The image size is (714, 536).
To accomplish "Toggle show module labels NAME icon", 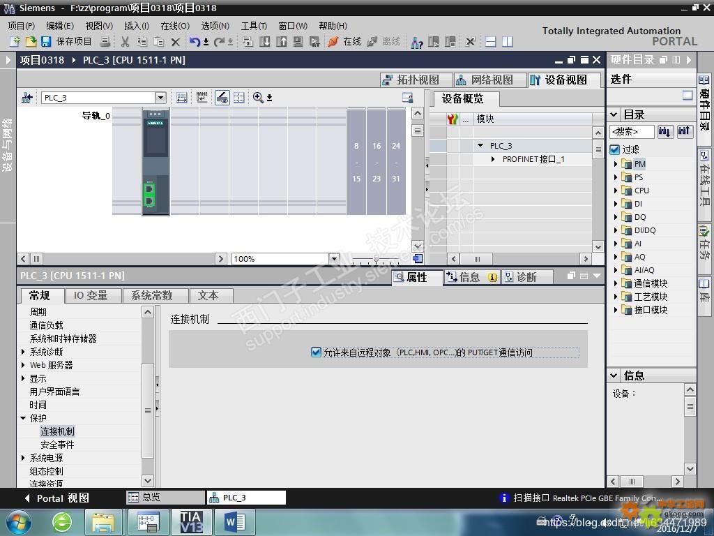I will click(x=202, y=98).
